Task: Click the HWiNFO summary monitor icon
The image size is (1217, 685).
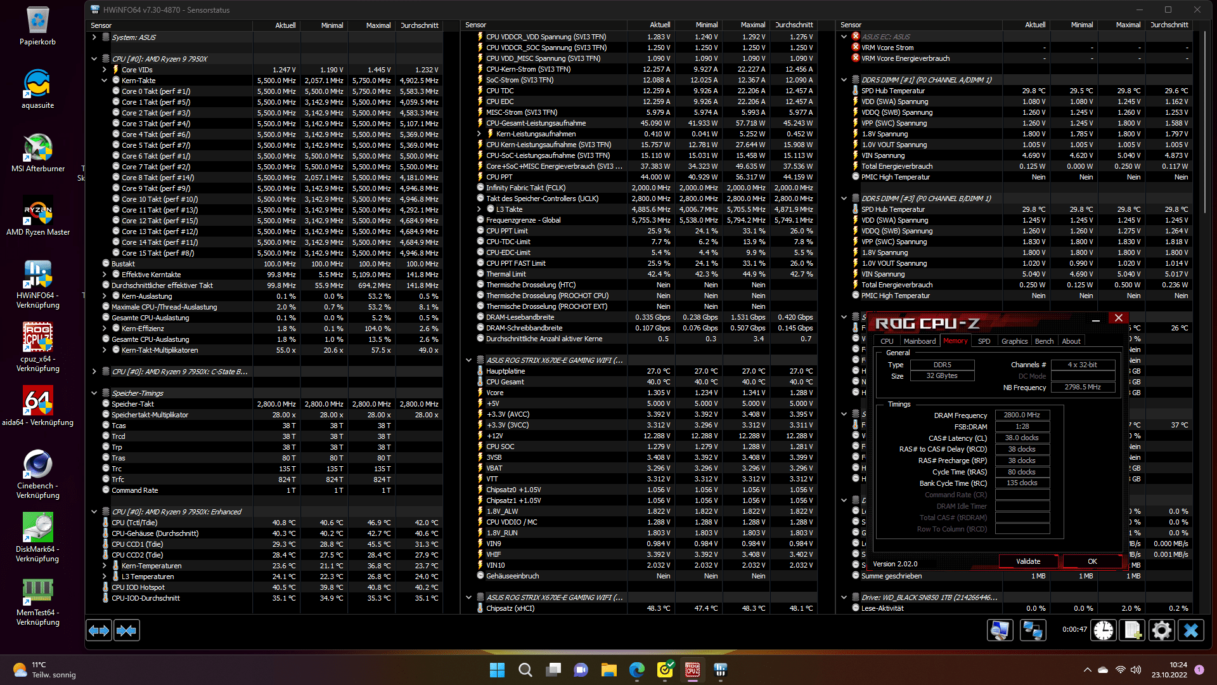Action: pyautogui.click(x=1000, y=630)
